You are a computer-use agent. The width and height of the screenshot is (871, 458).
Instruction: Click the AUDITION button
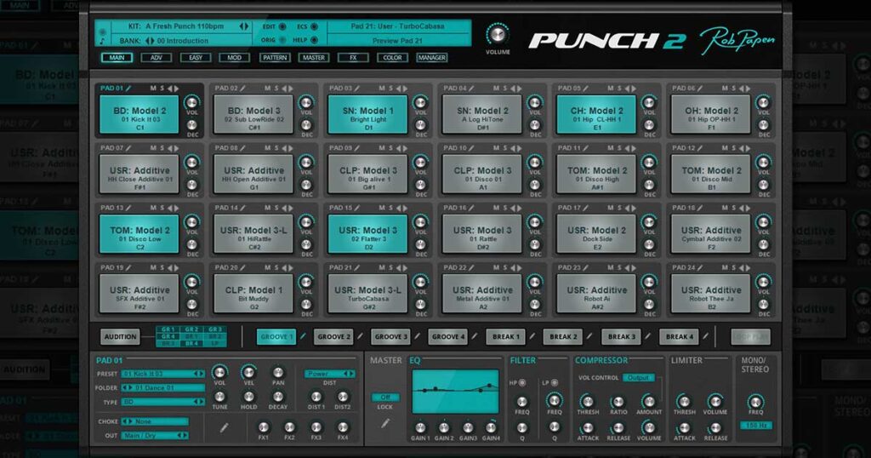coord(121,337)
